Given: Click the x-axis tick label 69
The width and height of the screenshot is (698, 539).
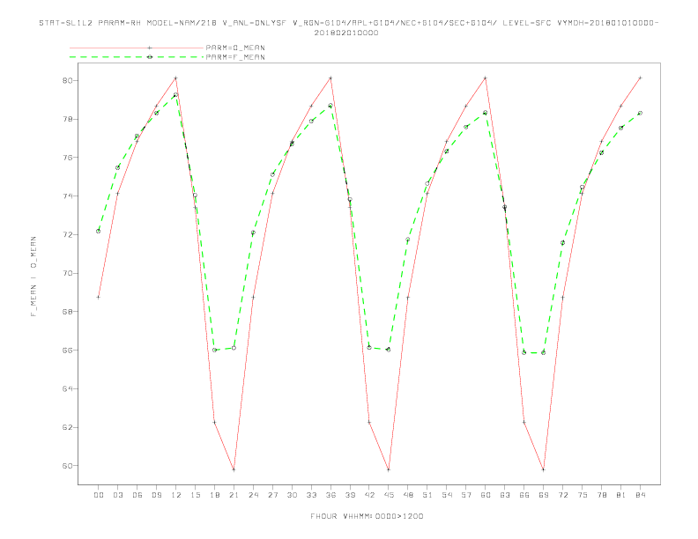Looking at the screenshot, I should (x=544, y=495).
